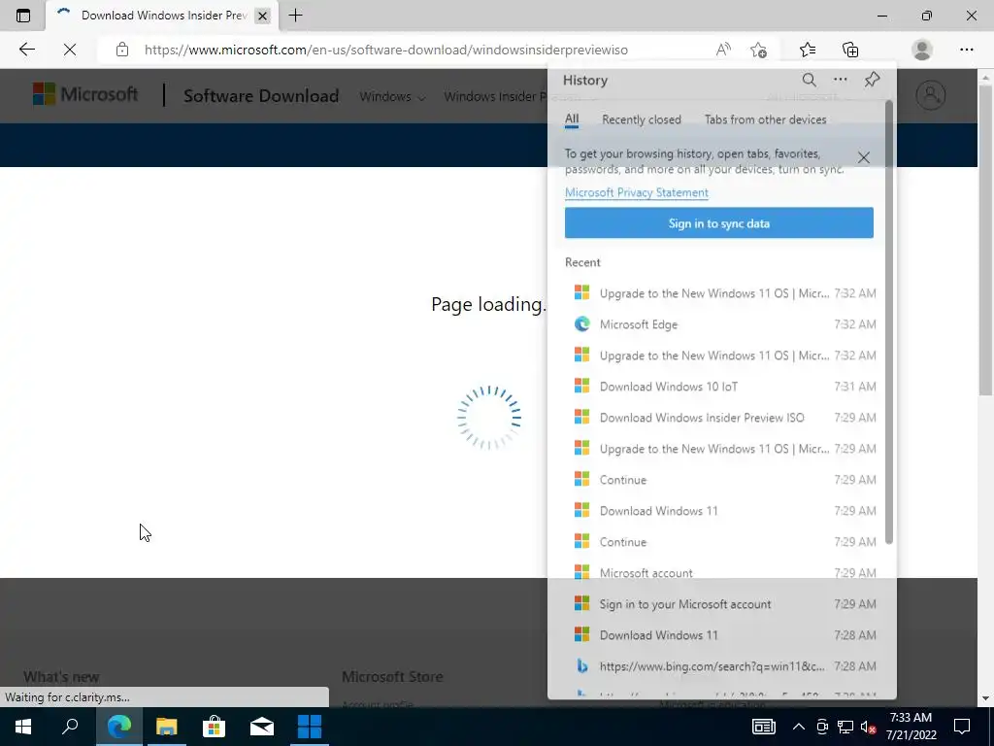Open Download Windows 11 entry at 7:28 AM
The height and width of the screenshot is (746, 994).
(x=724, y=635)
